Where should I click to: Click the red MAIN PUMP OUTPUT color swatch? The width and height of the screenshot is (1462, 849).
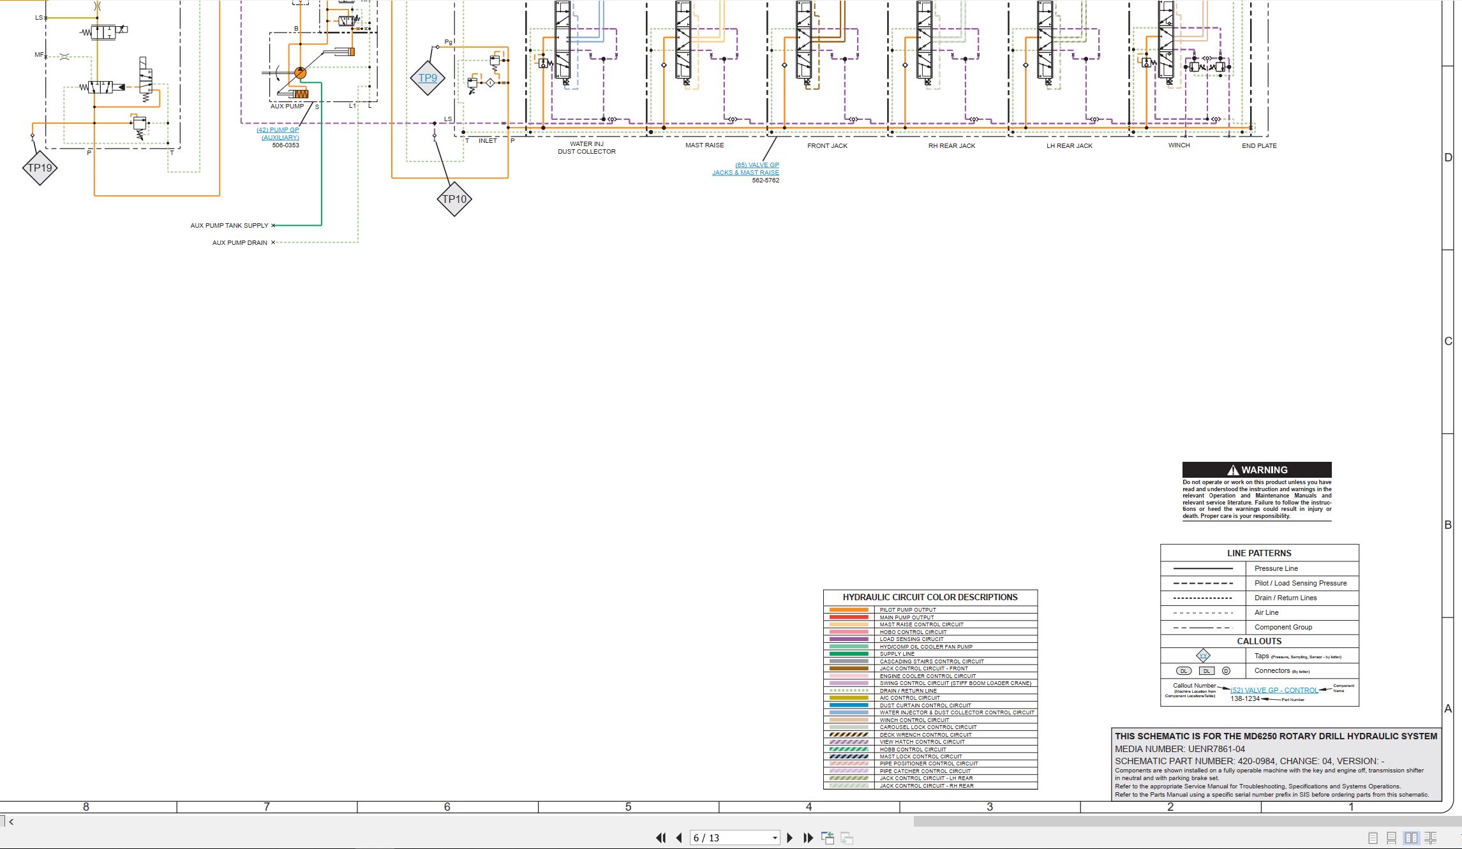click(x=849, y=617)
